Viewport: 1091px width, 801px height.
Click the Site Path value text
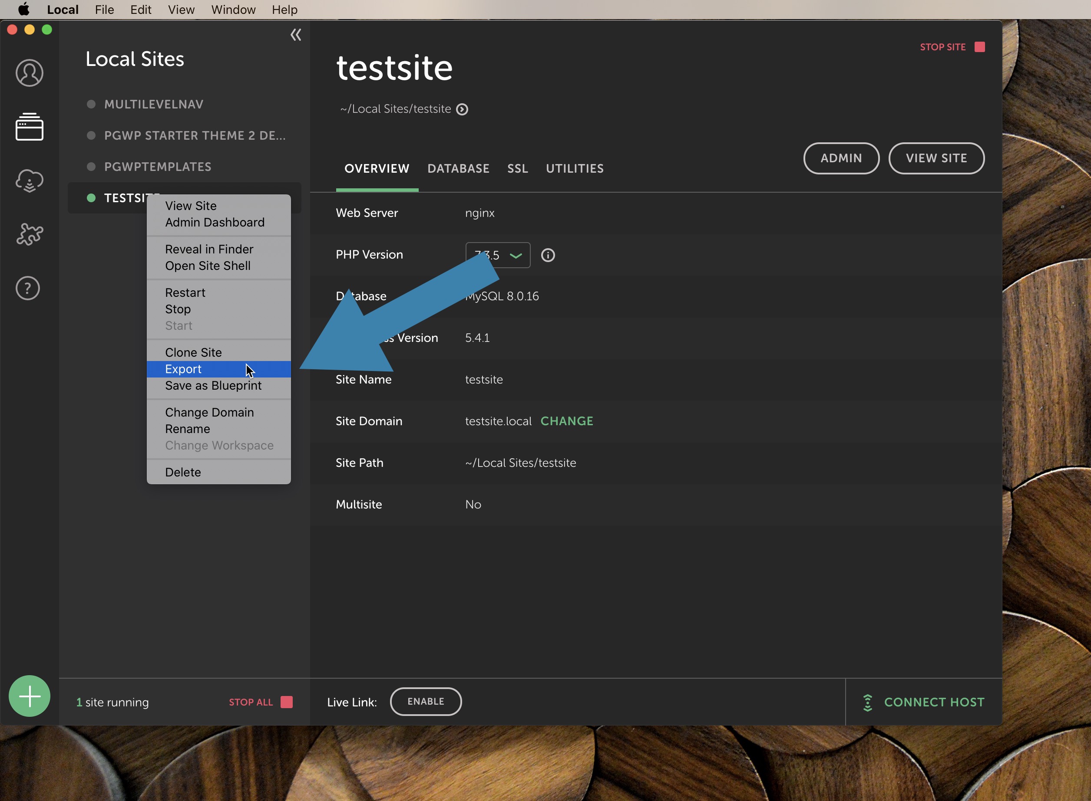click(521, 463)
